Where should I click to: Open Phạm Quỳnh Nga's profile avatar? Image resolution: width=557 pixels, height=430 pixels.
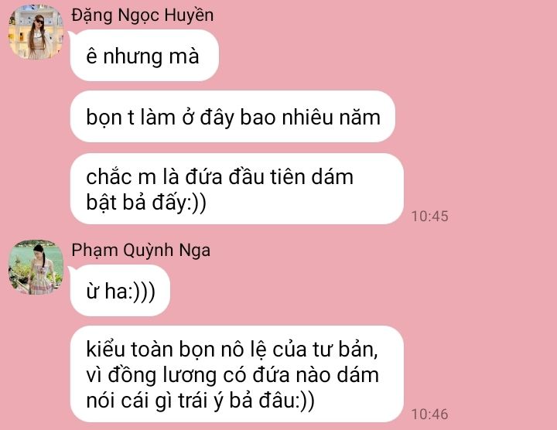point(36,267)
